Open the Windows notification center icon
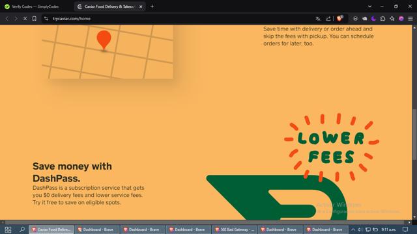Screen dimensions: 417x234 (405, 229)
